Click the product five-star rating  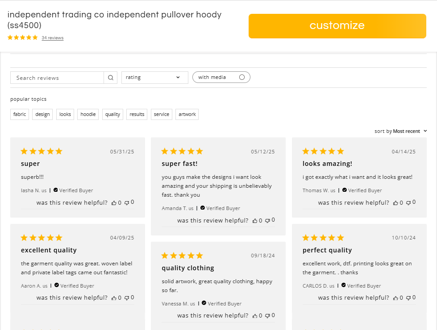point(23,37)
